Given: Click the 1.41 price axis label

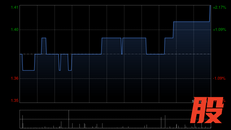Looking at the screenshot, I should (x=15, y=7).
